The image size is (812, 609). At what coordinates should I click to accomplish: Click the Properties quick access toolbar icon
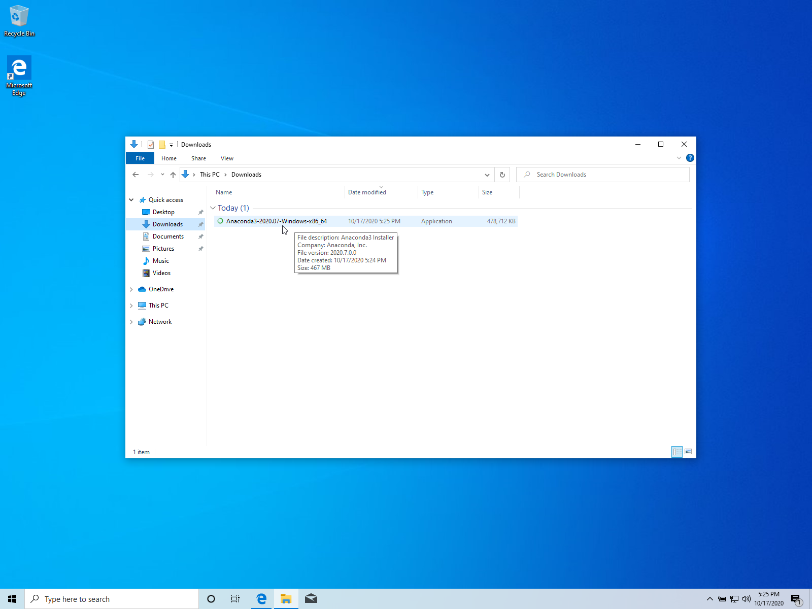pyautogui.click(x=151, y=145)
